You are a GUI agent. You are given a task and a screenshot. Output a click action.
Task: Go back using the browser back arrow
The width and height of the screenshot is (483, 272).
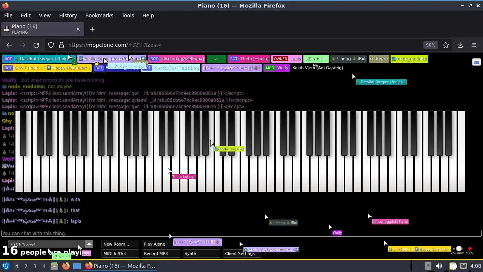point(9,45)
